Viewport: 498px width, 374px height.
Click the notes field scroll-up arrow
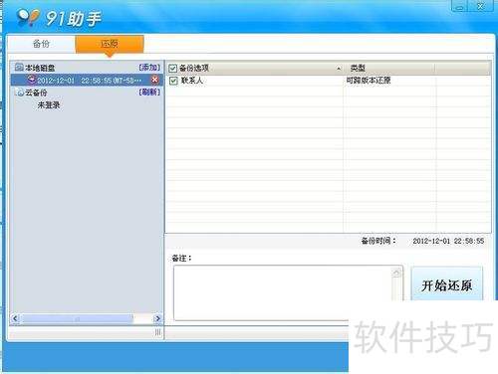(x=396, y=273)
